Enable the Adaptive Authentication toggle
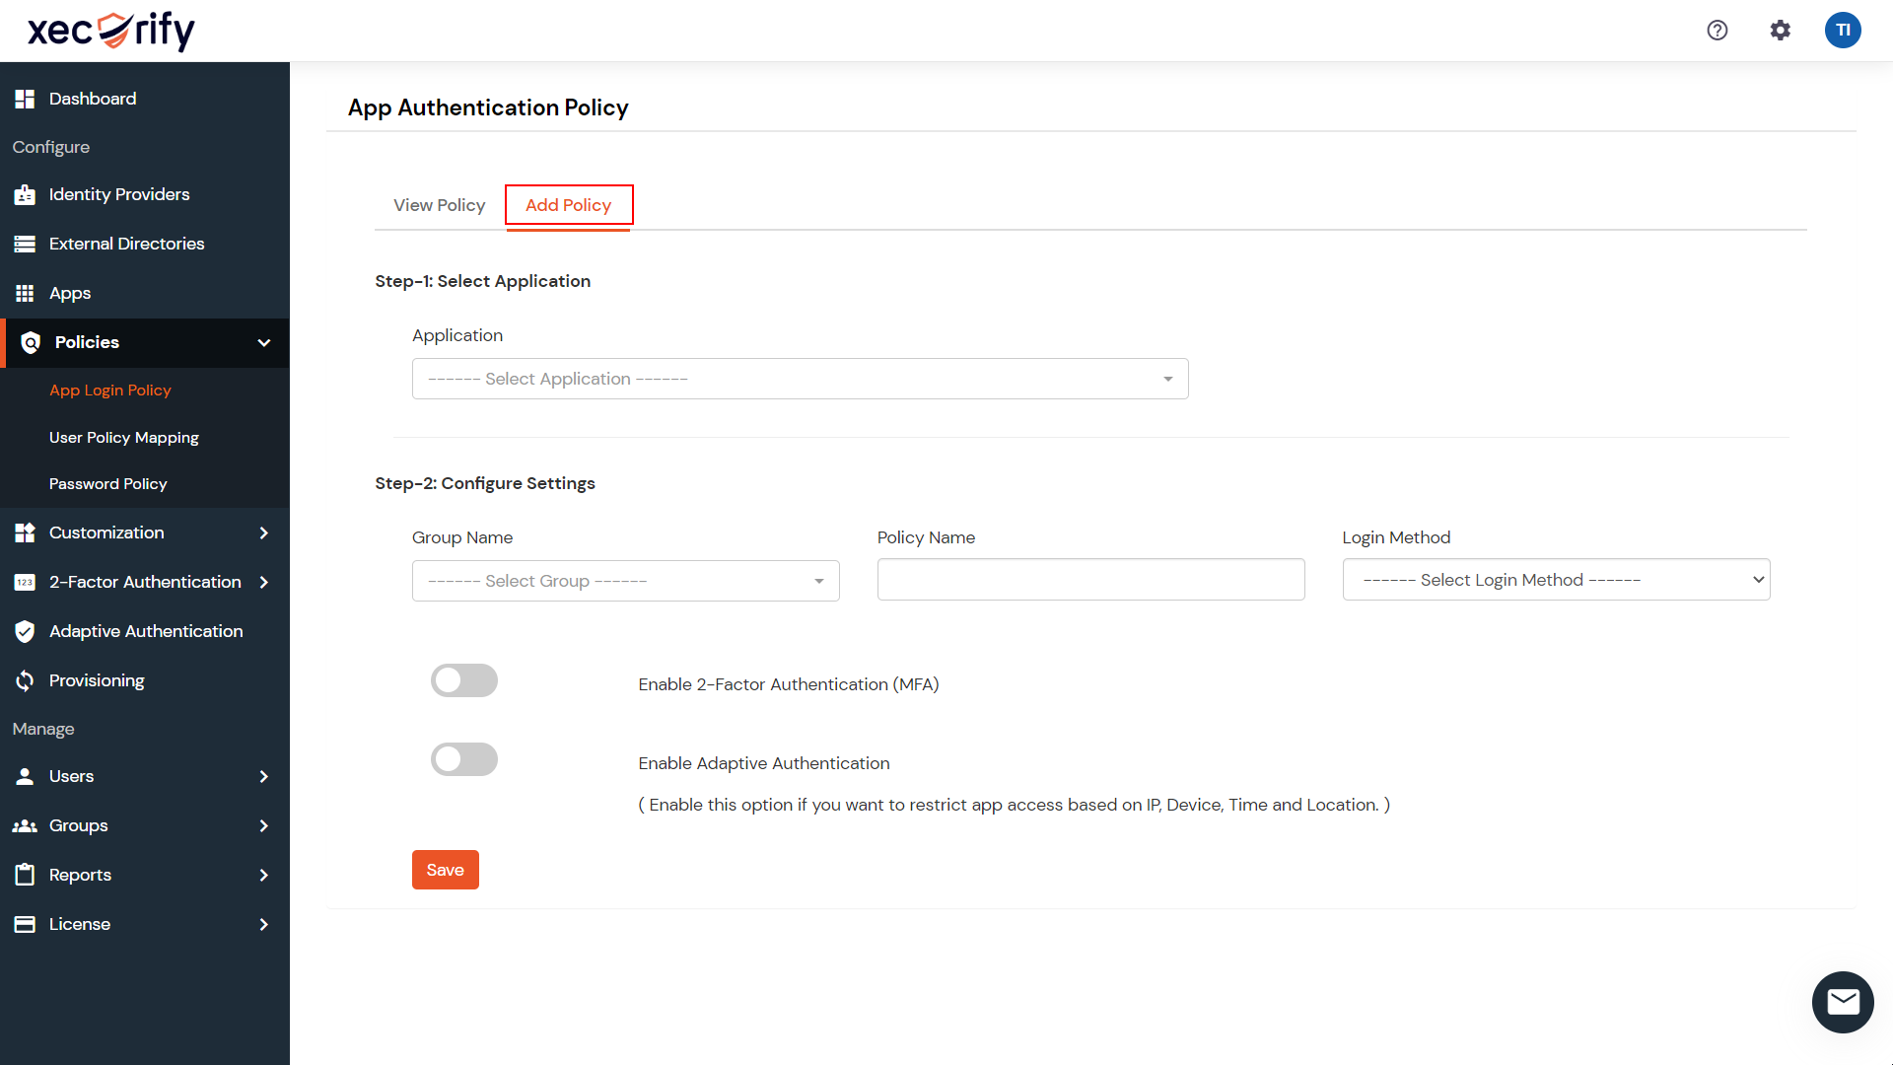The height and width of the screenshot is (1065, 1893). click(x=463, y=759)
